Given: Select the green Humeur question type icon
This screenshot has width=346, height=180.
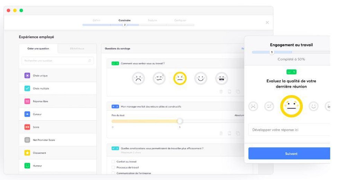Looking at the screenshot, I should point(27,166).
